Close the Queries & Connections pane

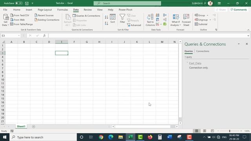pyautogui.click(x=247, y=44)
